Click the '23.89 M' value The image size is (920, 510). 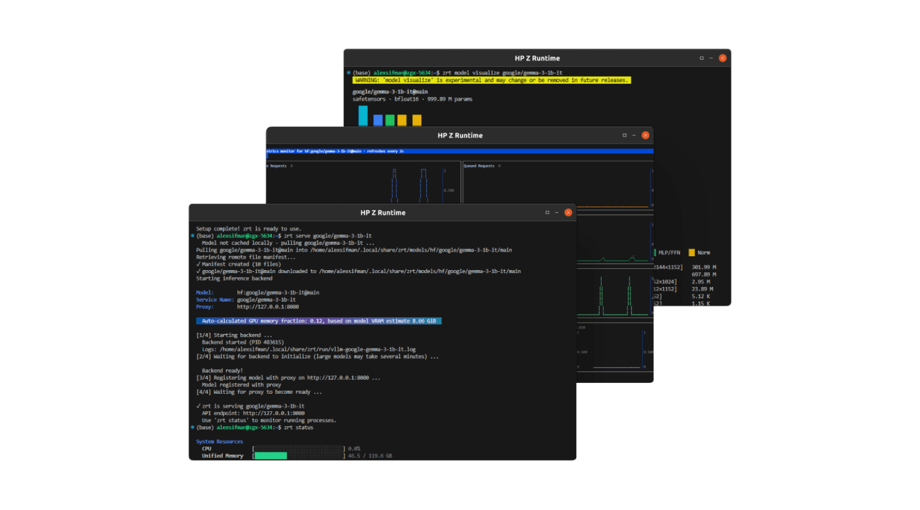click(703, 289)
